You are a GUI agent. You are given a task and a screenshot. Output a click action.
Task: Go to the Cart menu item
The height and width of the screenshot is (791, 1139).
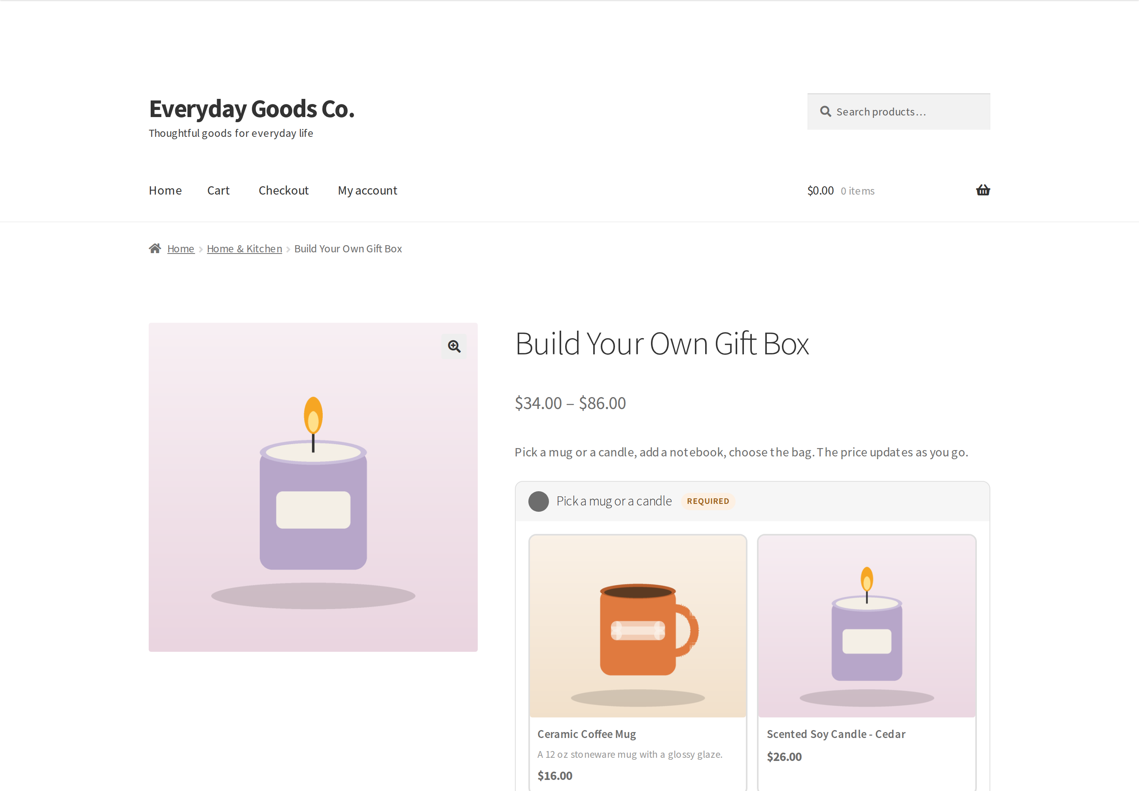click(x=218, y=190)
